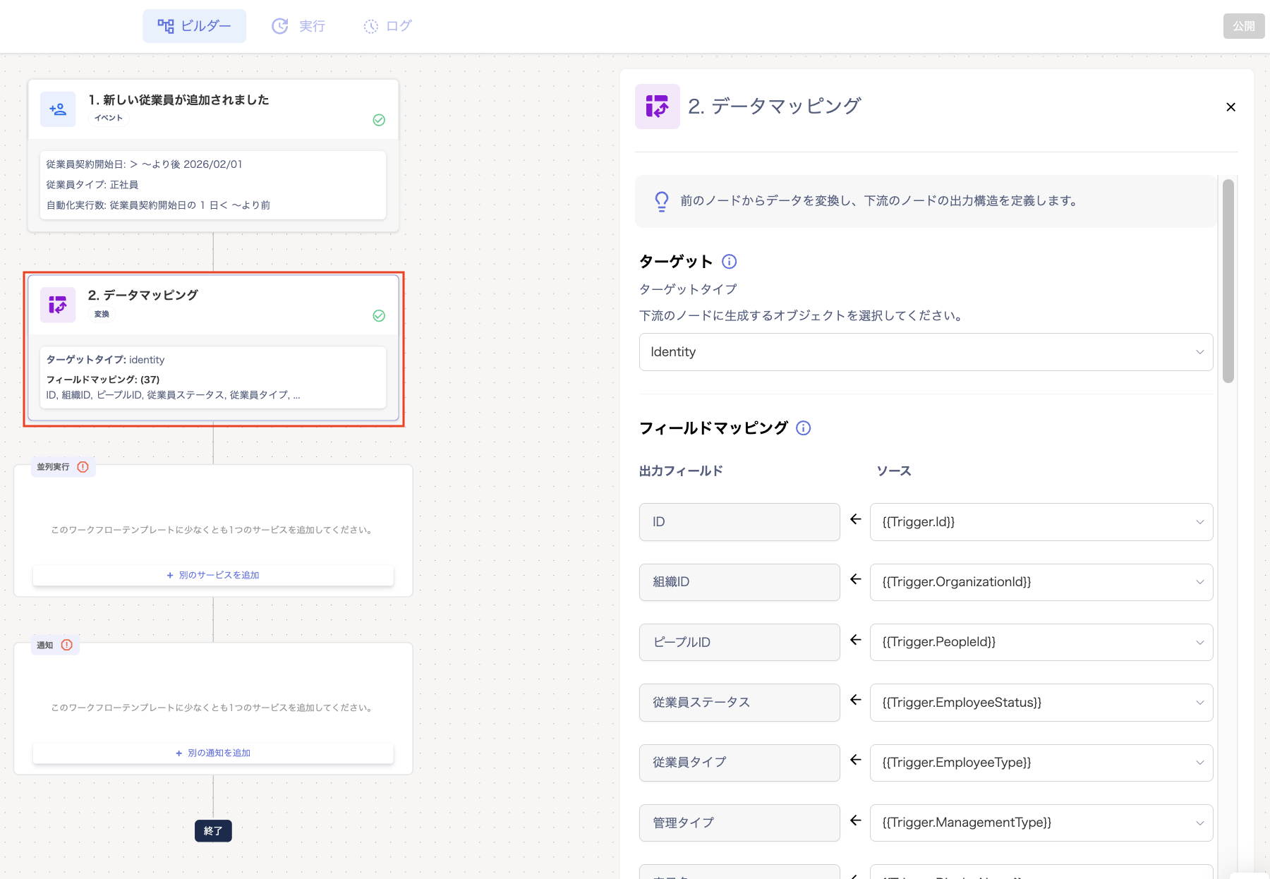
Task: Open the {{Trigger.OrganizationId}} source dropdown
Action: pos(1041,582)
